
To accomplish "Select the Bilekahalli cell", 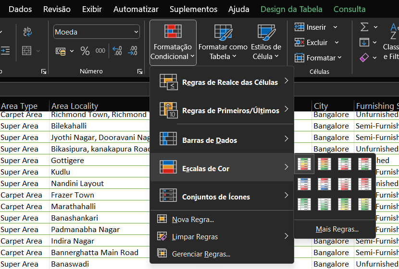I will 100,126.
